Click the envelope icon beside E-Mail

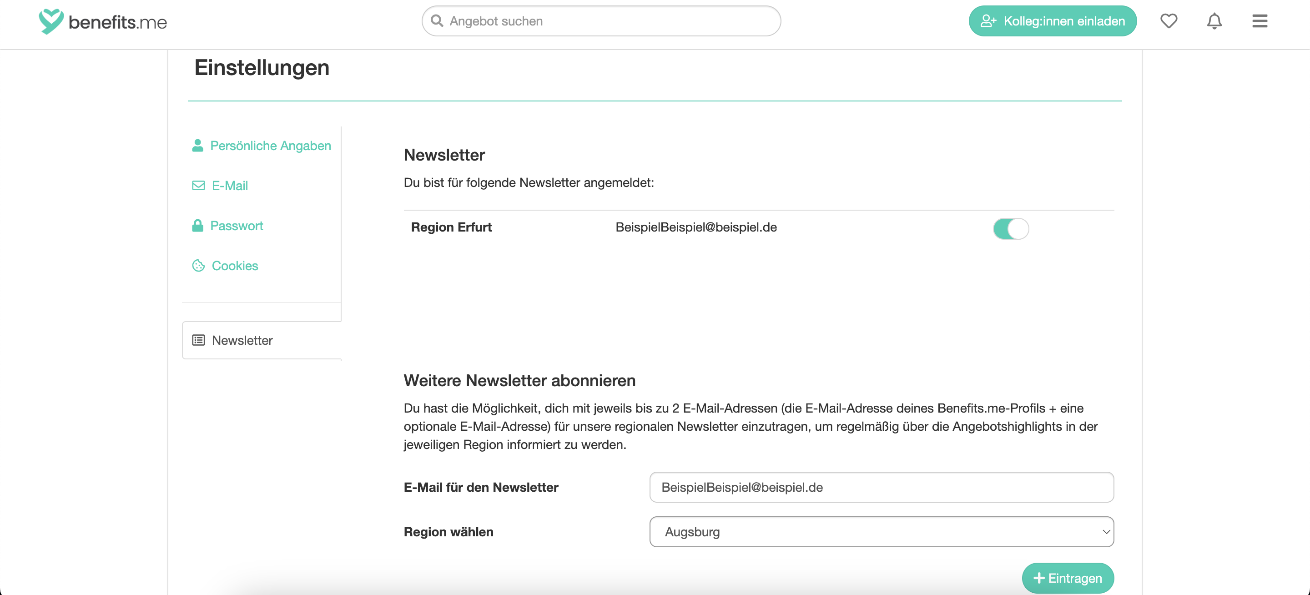(x=198, y=186)
